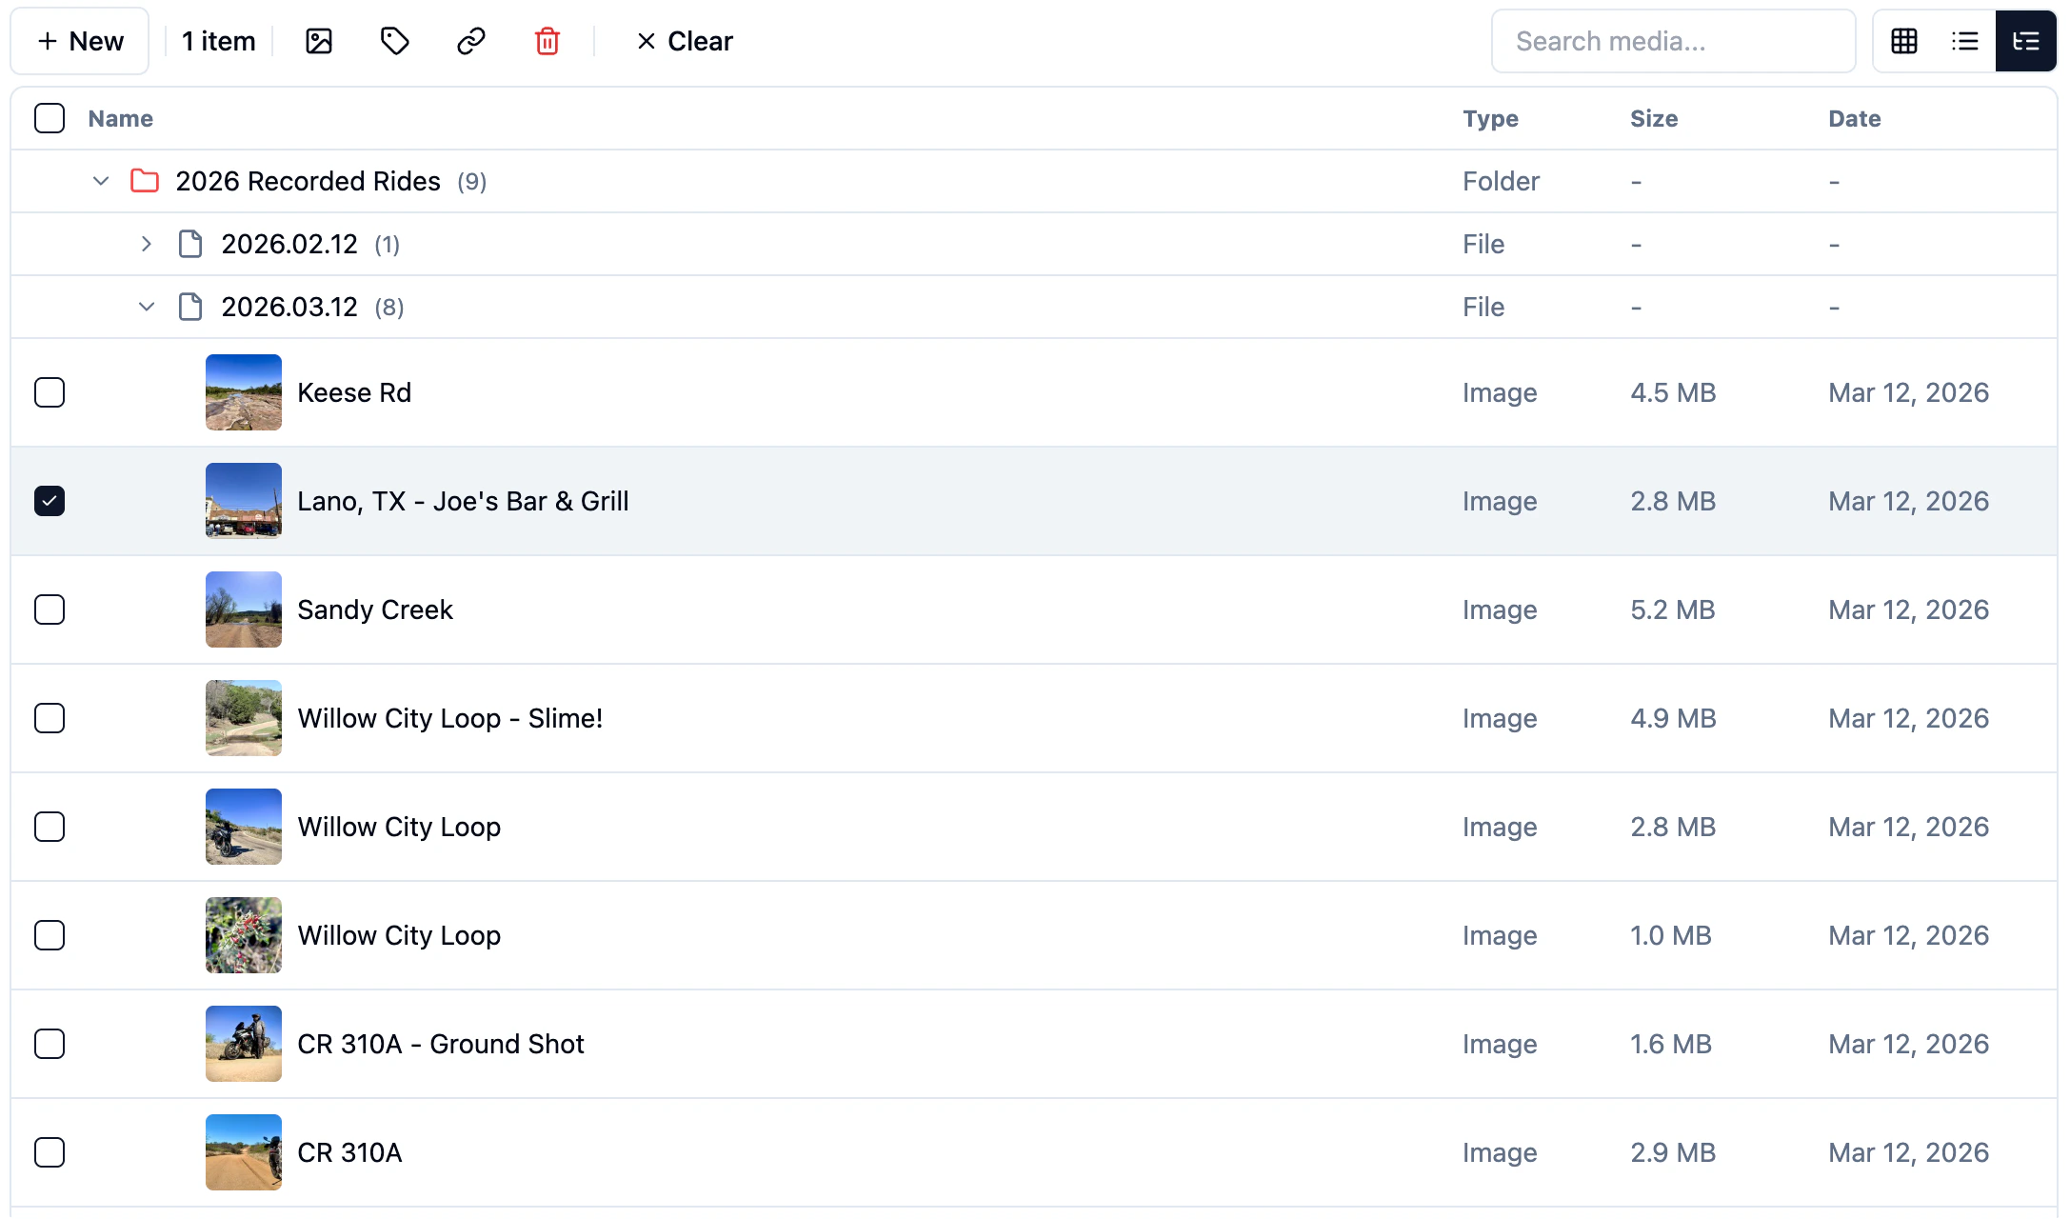Click the CR 310A - Ground Shot name

[441, 1044]
